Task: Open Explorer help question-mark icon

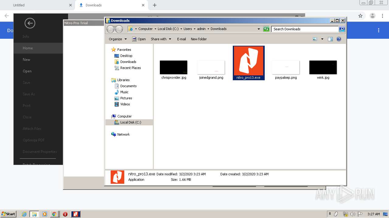Action: (x=339, y=39)
